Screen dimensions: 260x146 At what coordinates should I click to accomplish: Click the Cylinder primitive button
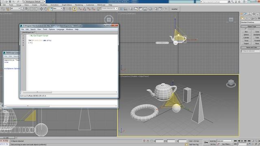[246, 38]
